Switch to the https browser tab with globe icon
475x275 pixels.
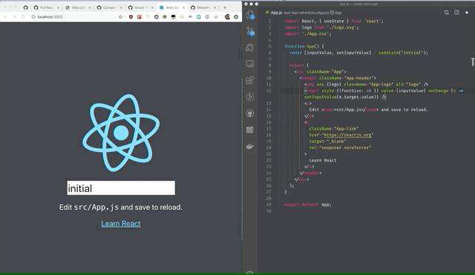[x=77, y=7]
